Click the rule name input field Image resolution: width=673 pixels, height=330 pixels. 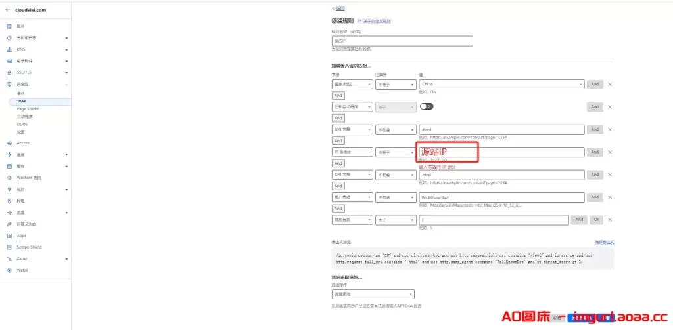(402, 41)
